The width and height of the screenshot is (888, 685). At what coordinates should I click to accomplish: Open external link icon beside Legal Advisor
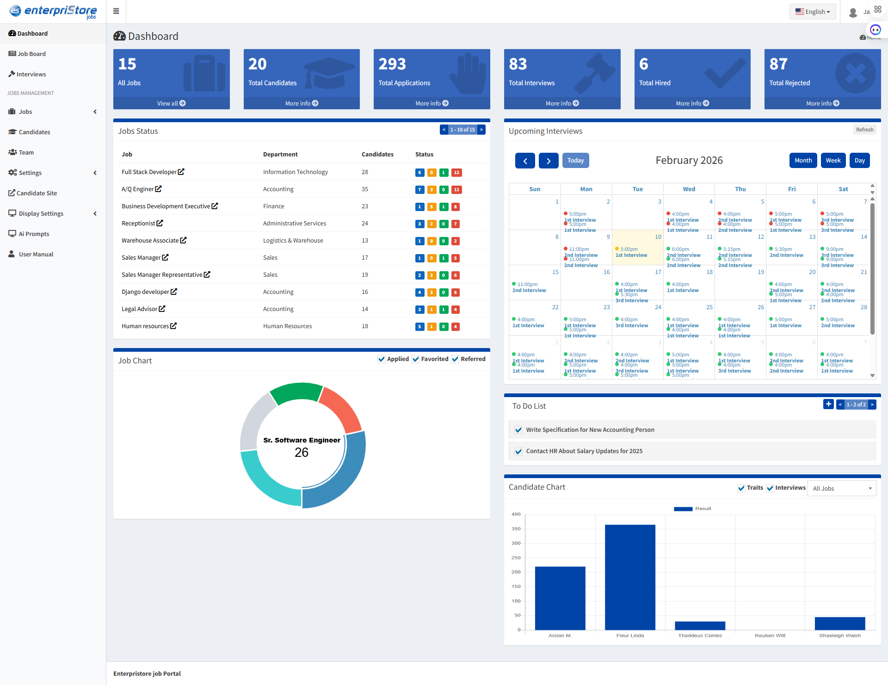(162, 309)
